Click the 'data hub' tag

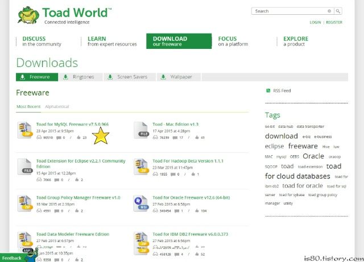286,127
